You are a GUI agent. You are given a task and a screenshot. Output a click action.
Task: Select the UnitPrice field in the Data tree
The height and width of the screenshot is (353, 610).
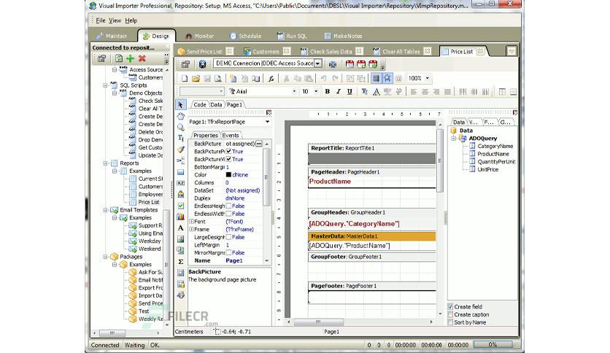pos(488,169)
